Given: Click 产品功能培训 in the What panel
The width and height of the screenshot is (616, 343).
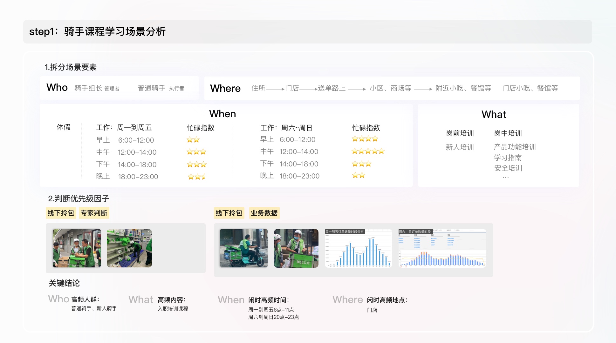Looking at the screenshot, I should (515, 147).
